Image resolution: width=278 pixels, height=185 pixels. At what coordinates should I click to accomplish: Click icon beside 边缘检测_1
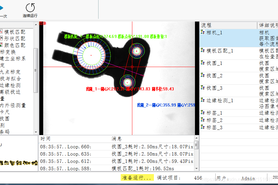(x=203, y=100)
